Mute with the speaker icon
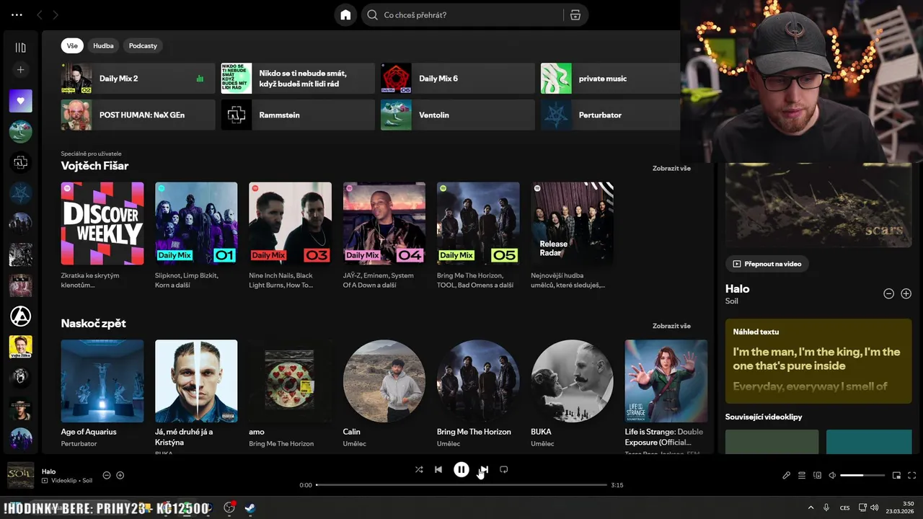This screenshot has height=519, width=923. point(832,476)
